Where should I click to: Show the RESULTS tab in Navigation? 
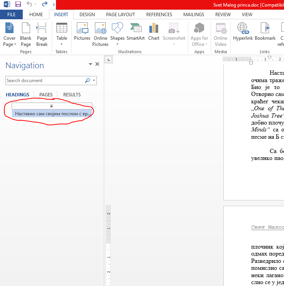coord(72,95)
